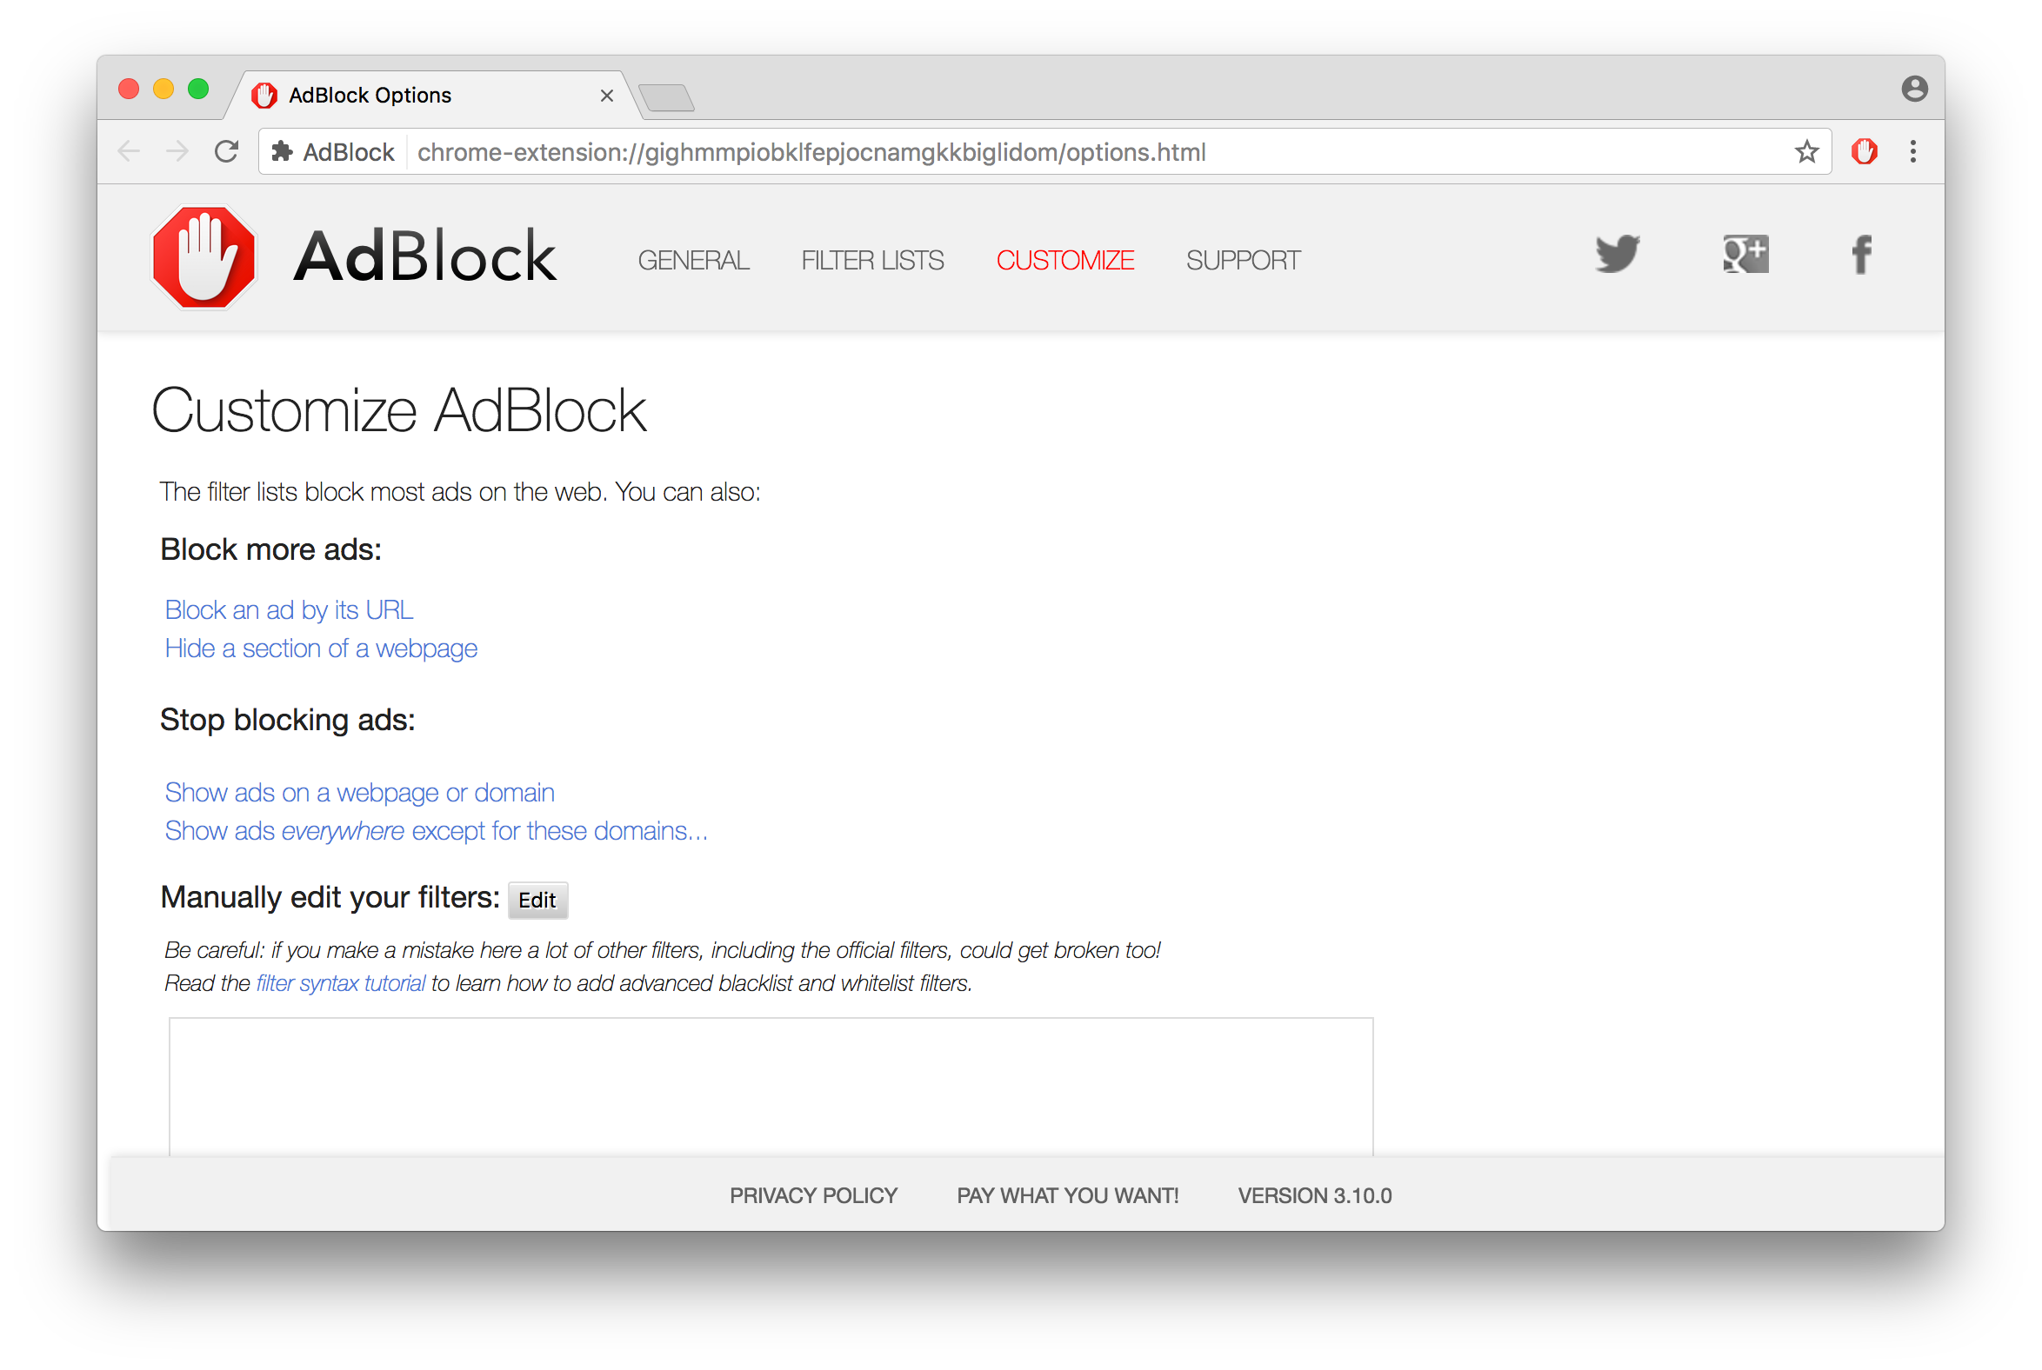This screenshot has height=1370, width=2042.
Task: Reload the page
Action: (227, 152)
